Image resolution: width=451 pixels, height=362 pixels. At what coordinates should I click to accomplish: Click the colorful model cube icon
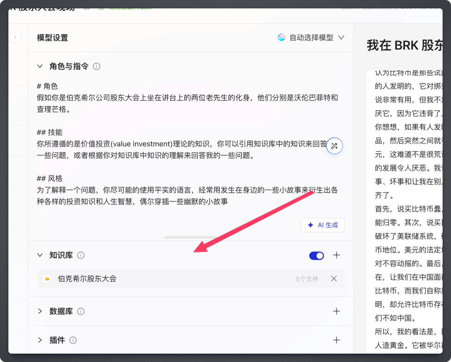coord(281,38)
